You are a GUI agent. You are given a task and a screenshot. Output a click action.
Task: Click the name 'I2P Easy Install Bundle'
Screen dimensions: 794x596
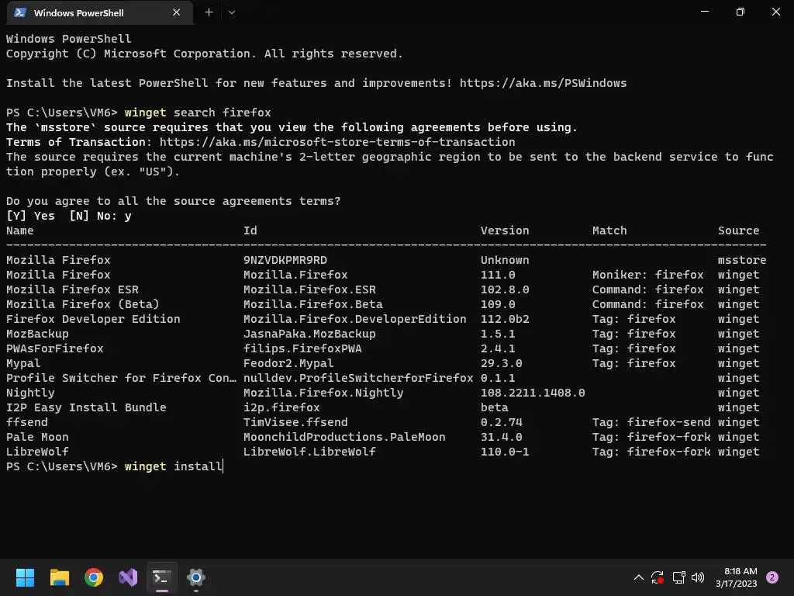(86, 407)
